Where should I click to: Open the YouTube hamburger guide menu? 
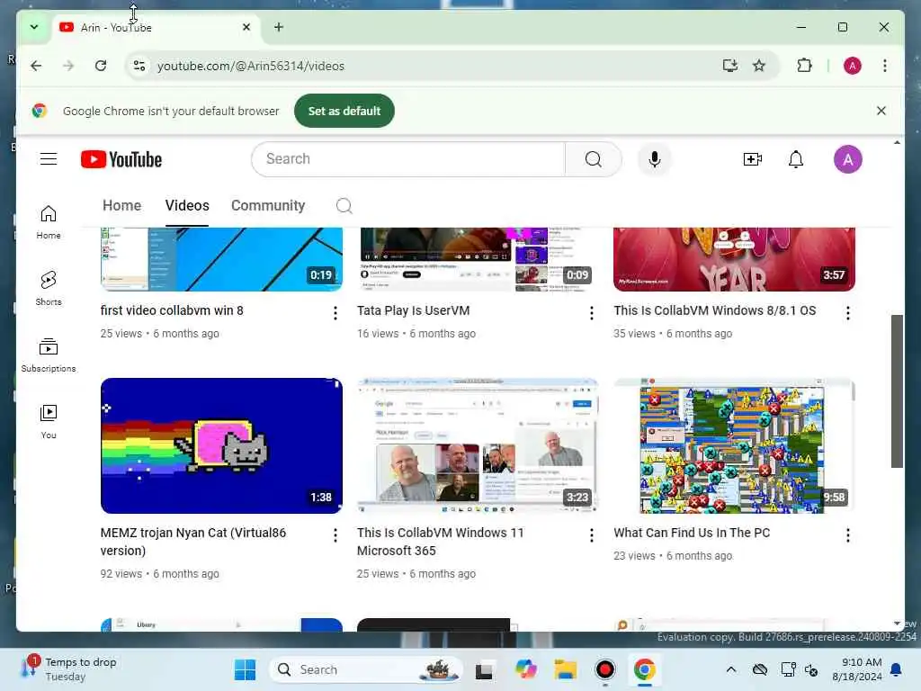[49, 158]
